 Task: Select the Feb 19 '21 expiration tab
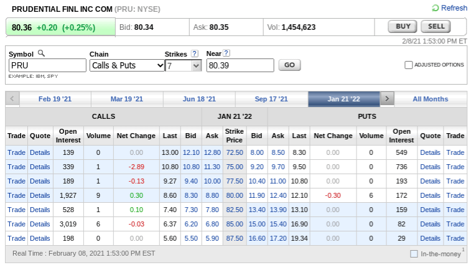(x=55, y=99)
